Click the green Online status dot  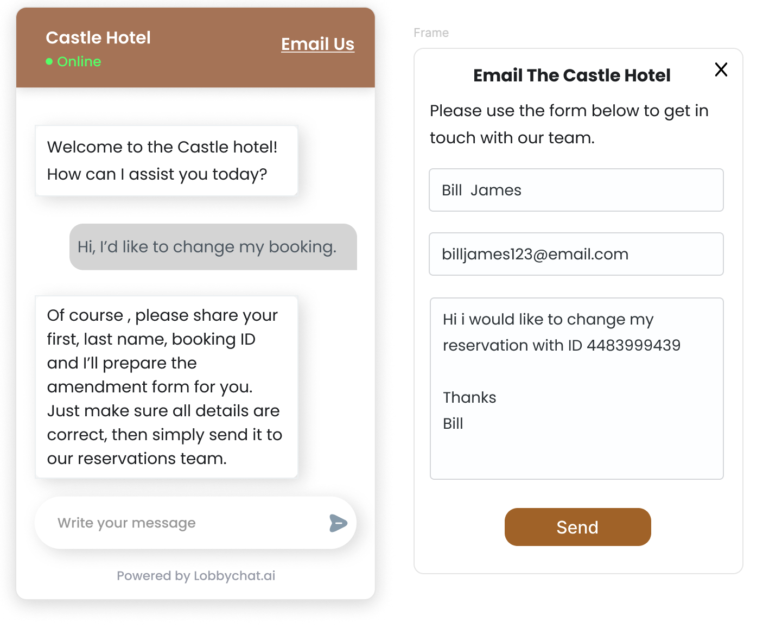[49, 62]
